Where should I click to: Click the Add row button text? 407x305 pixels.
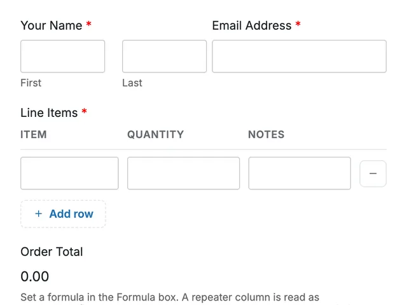click(x=71, y=213)
